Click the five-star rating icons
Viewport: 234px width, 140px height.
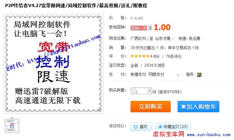(x=140, y=56)
